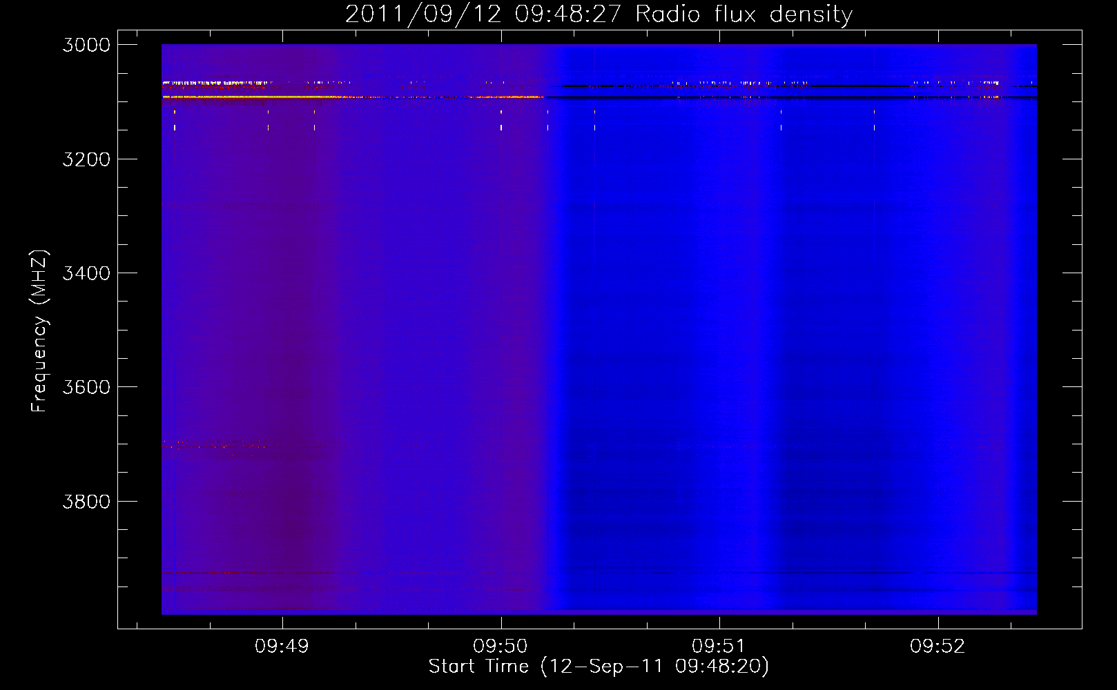Select the 3600 frequency axis label
The width and height of the screenshot is (1117, 690).
[86, 387]
